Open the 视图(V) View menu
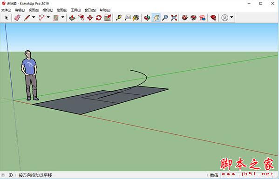 [x=34, y=10]
